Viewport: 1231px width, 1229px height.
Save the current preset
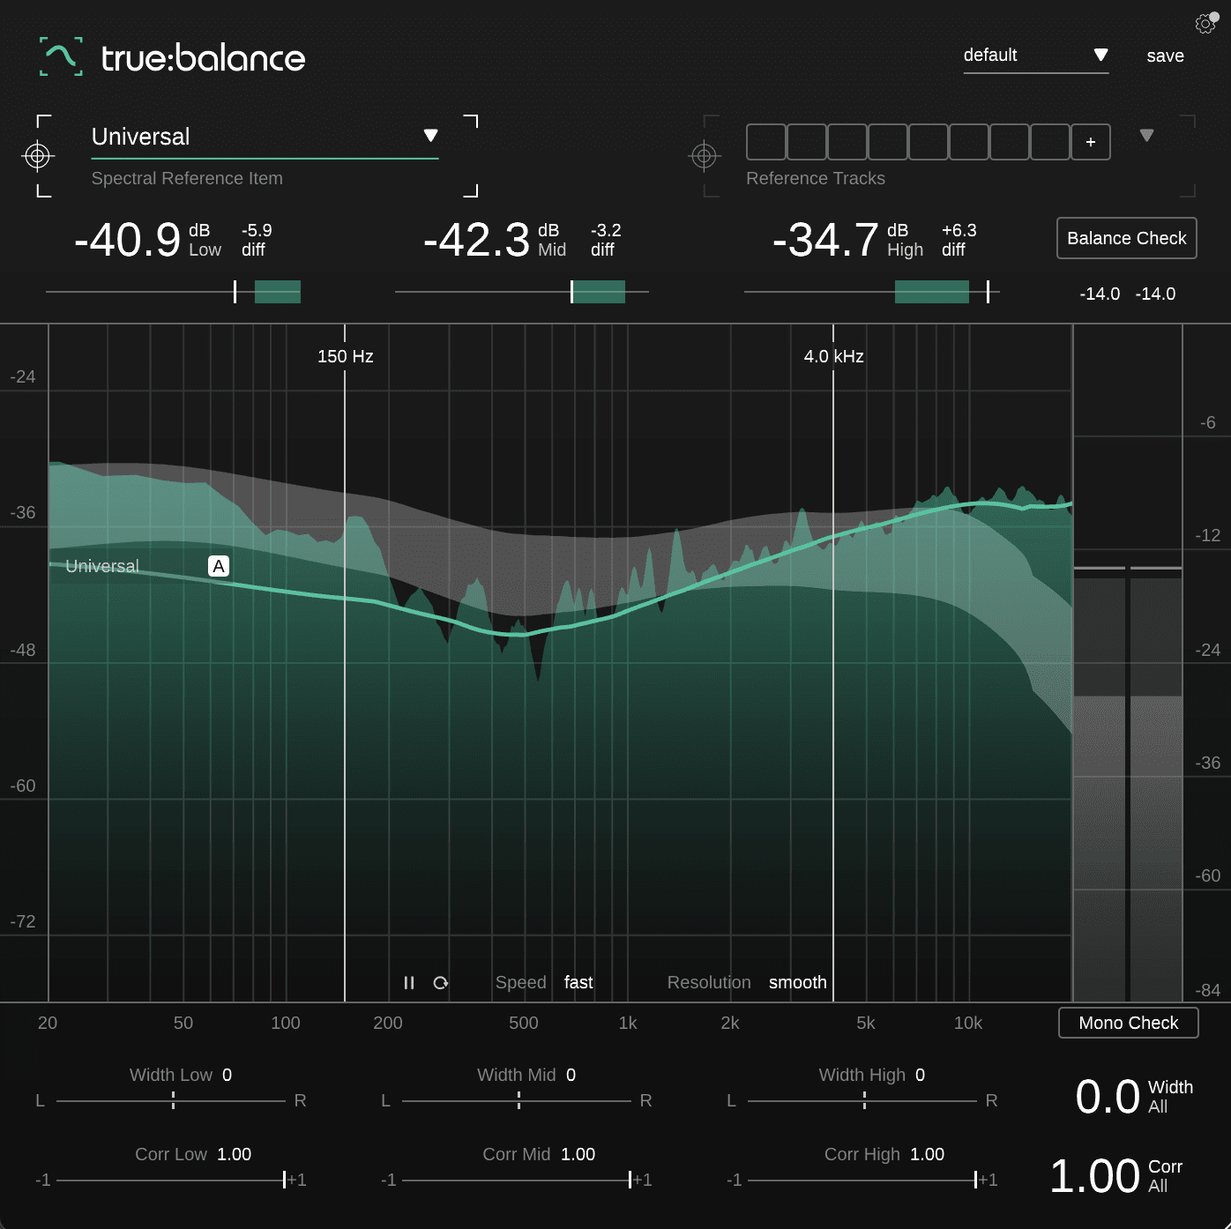1165,55
